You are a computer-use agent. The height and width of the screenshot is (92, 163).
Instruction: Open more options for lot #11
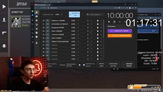tap(101, 21)
